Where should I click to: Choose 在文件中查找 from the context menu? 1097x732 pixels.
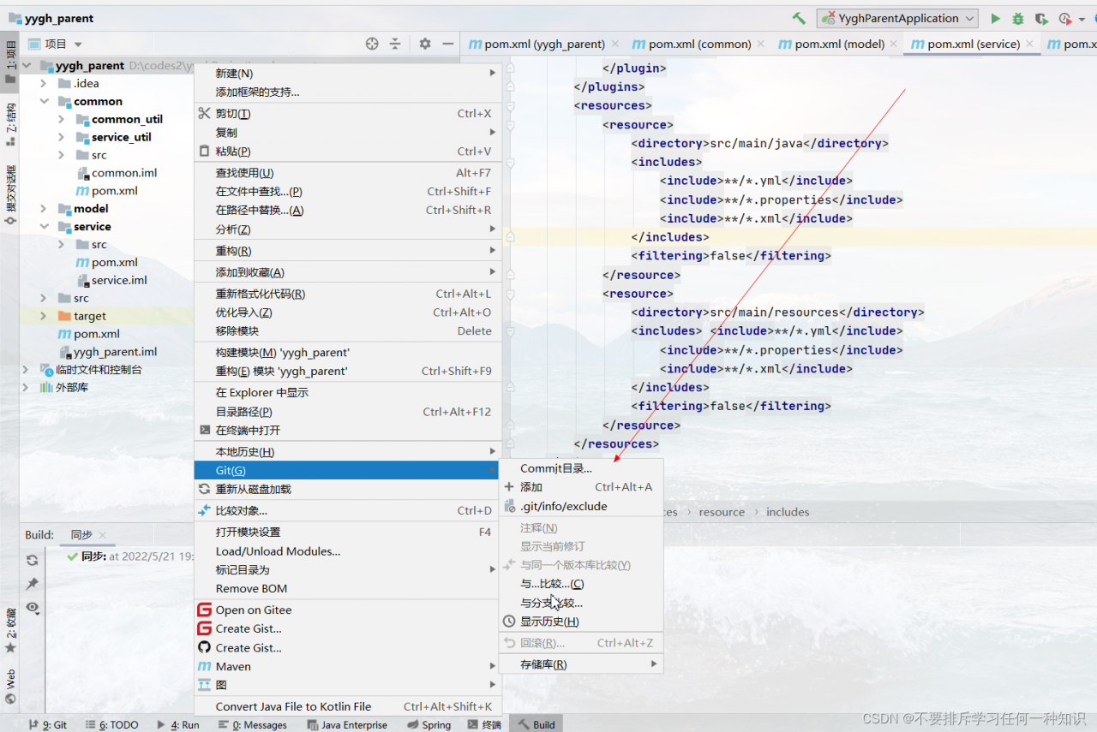[x=347, y=192]
